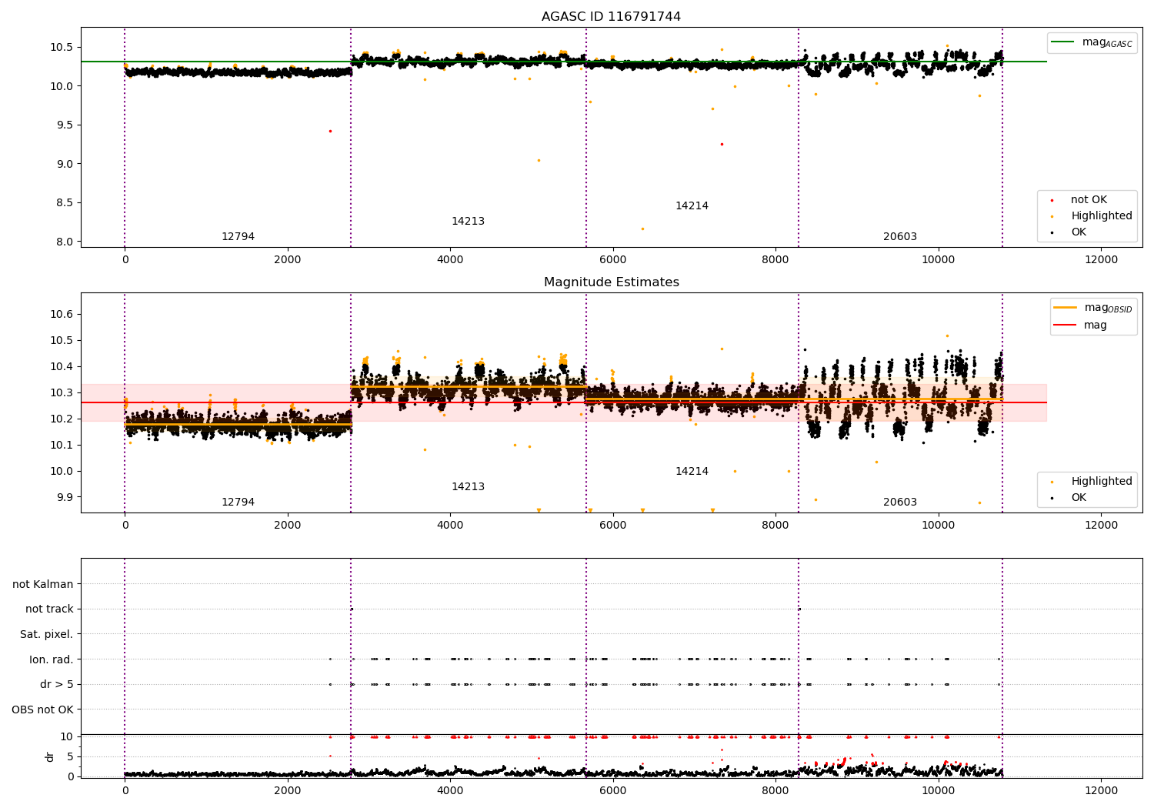Click the 2000 x-tick in bottom plot
This screenshot has width=1154, height=808.
click(x=288, y=790)
